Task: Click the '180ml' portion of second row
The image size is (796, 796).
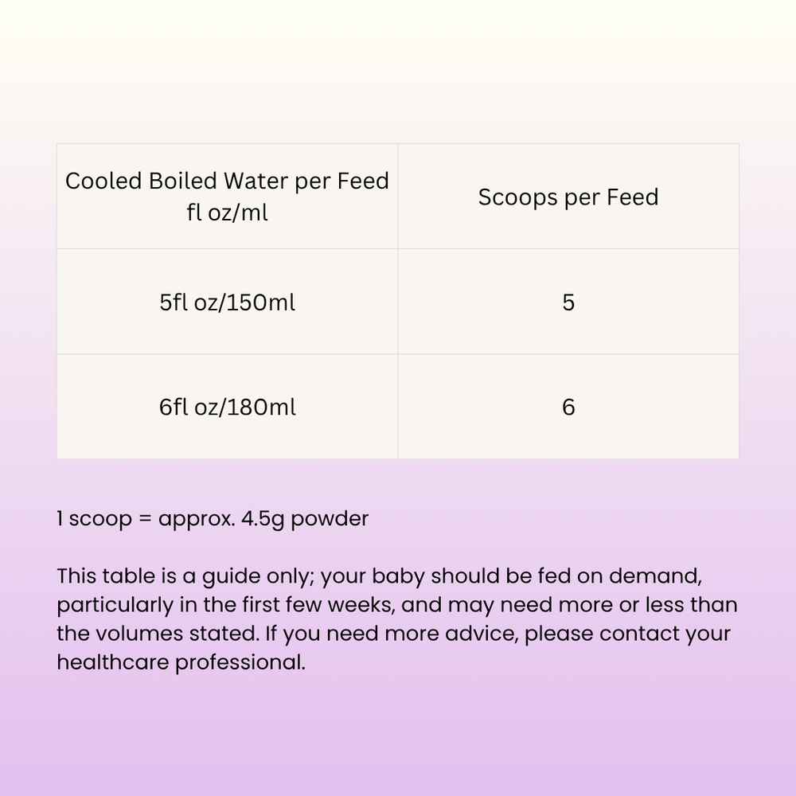Action: tap(261, 408)
